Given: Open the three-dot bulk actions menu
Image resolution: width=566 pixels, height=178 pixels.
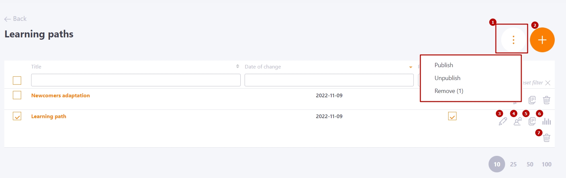Looking at the screenshot, I should [x=513, y=40].
